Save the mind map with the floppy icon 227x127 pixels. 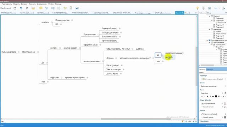pos(15,8)
